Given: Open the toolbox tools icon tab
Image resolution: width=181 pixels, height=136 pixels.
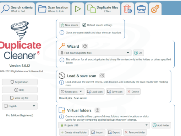Looking at the screenshot, I should point(141,9).
